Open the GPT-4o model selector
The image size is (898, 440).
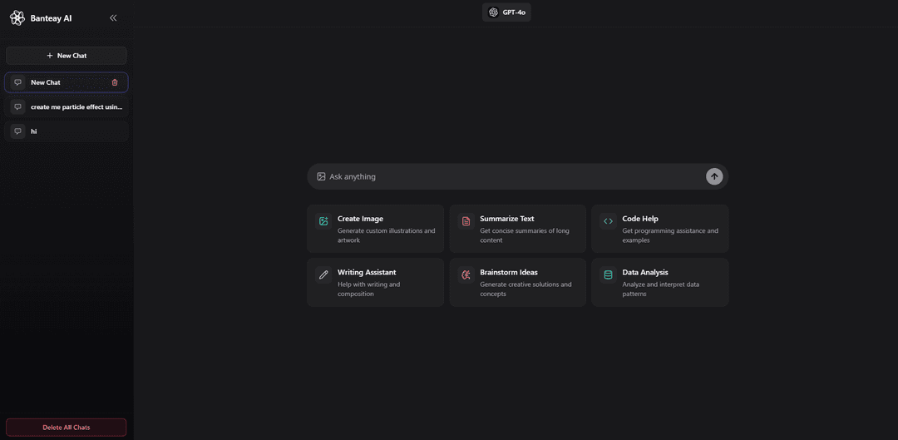[x=506, y=12]
